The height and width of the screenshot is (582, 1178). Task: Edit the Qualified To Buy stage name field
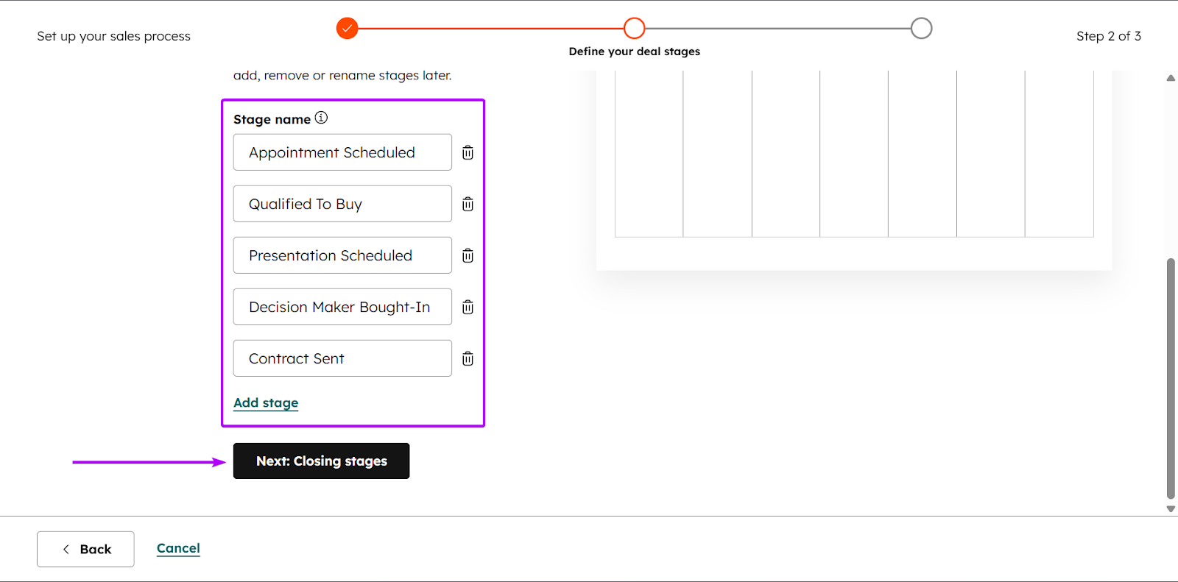tap(342, 204)
